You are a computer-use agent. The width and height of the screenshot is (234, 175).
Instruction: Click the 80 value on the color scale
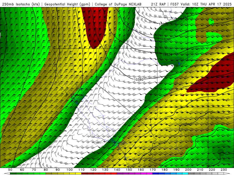coord(46,170)
